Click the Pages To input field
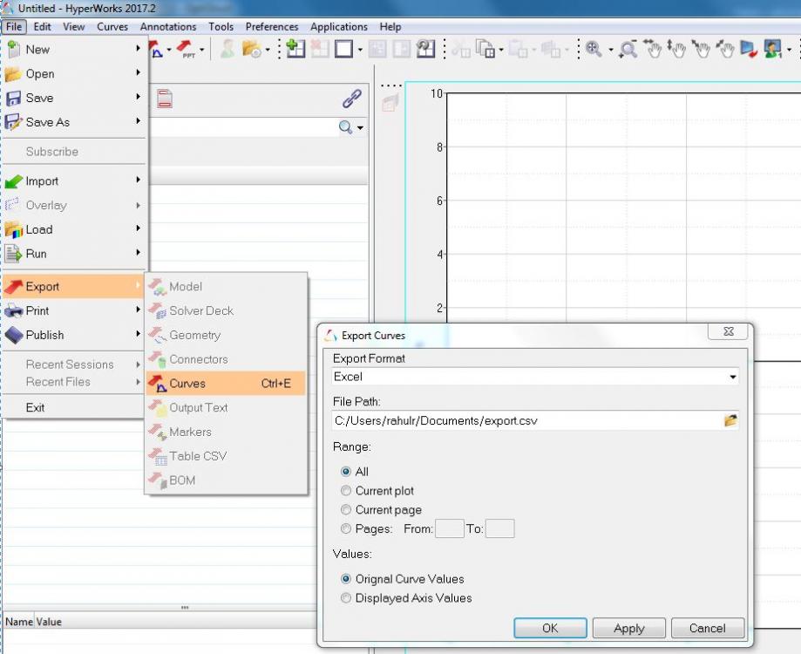Screen dimensions: 801x654 [500, 528]
